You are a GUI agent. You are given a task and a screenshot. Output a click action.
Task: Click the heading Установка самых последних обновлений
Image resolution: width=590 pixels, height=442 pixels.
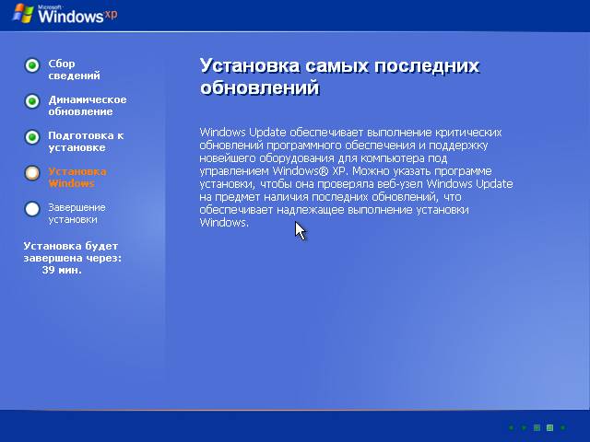(339, 77)
